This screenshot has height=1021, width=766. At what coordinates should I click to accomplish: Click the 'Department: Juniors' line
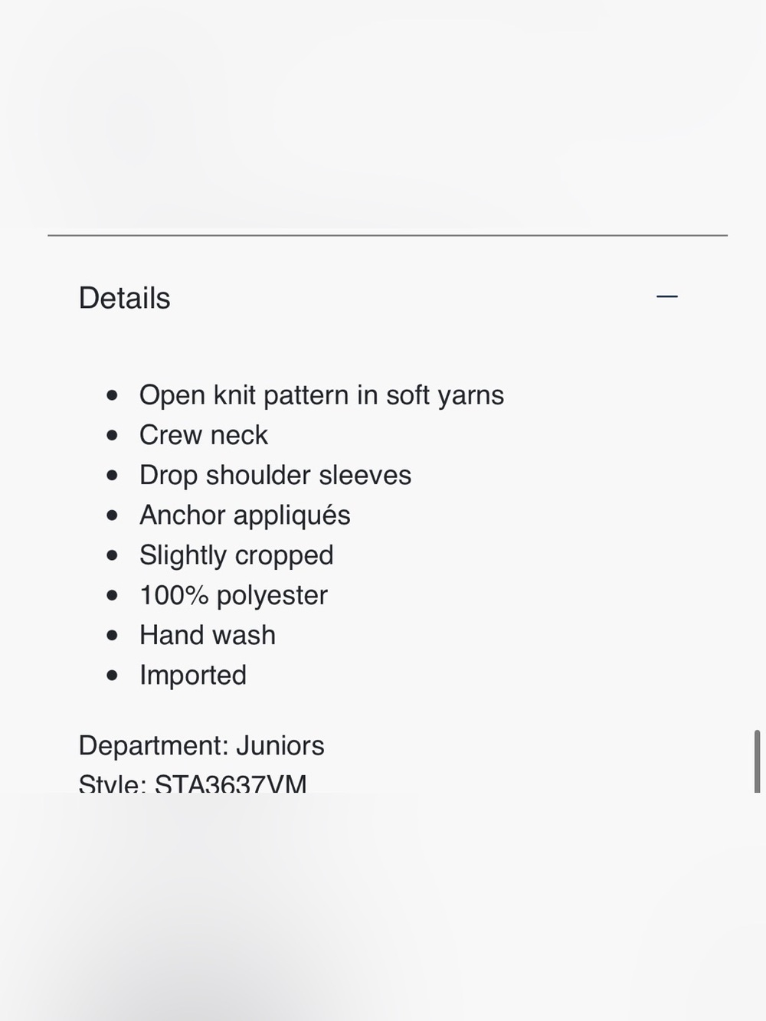click(x=201, y=745)
